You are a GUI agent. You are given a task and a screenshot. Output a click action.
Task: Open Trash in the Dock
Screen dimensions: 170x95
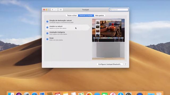point(159,94)
